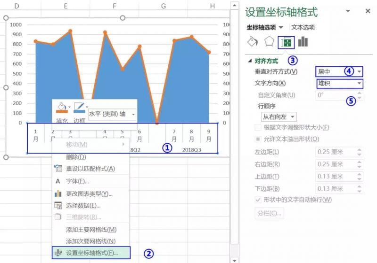Collapse the 对齐方式 section
The height and width of the screenshot is (263, 377).
pyautogui.click(x=250, y=61)
